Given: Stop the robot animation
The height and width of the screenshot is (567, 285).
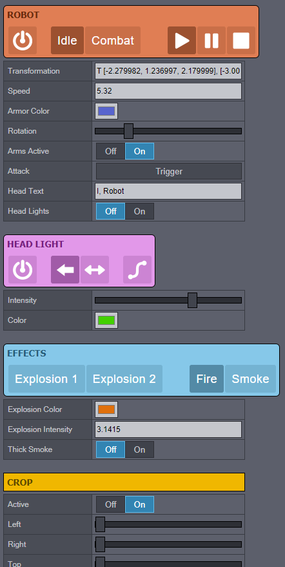Looking at the screenshot, I should 241,41.
